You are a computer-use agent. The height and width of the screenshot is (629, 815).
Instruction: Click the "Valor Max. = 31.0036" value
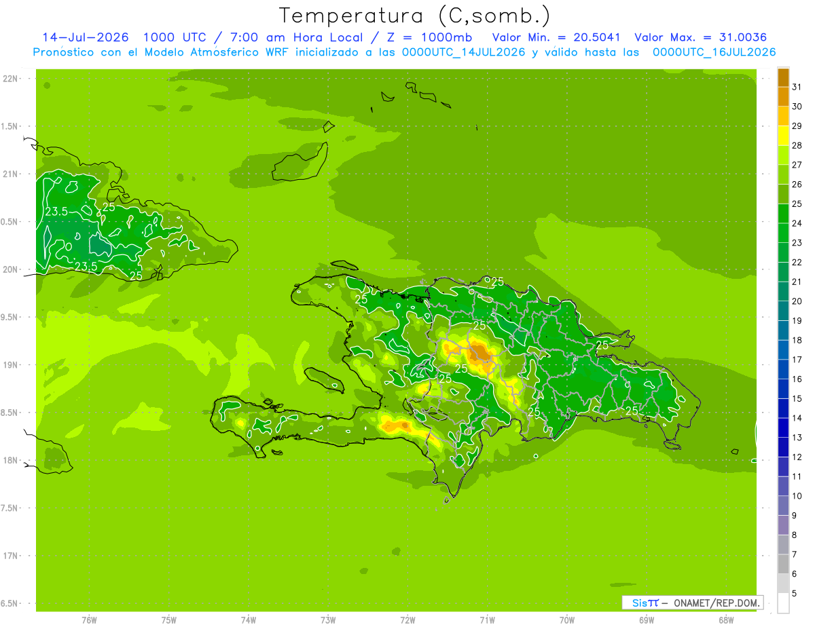click(x=701, y=37)
